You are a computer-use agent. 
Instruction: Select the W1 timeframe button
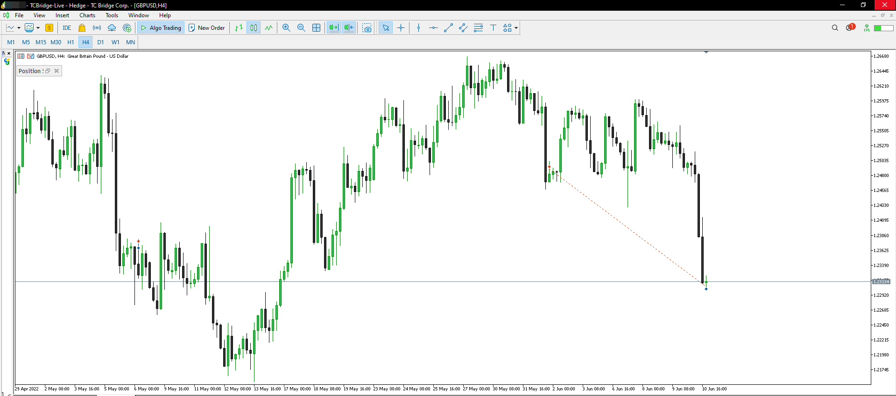pyautogui.click(x=115, y=42)
